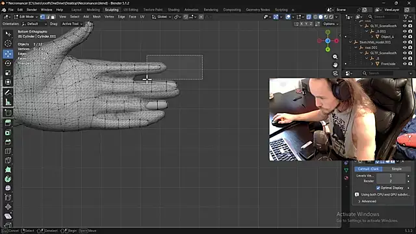Collapse the root.001 tree item
Screen dimensions: 416x234
click(x=356, y=47)
